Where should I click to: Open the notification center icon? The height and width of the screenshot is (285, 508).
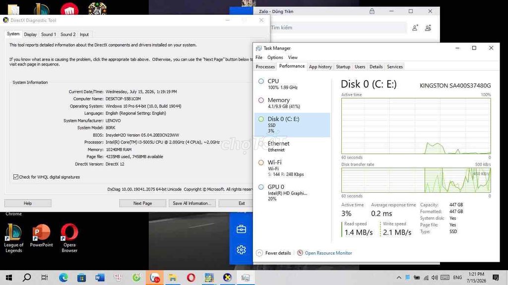point(496,278)
